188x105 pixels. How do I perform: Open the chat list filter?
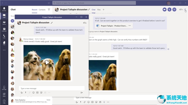click(49, 9)
